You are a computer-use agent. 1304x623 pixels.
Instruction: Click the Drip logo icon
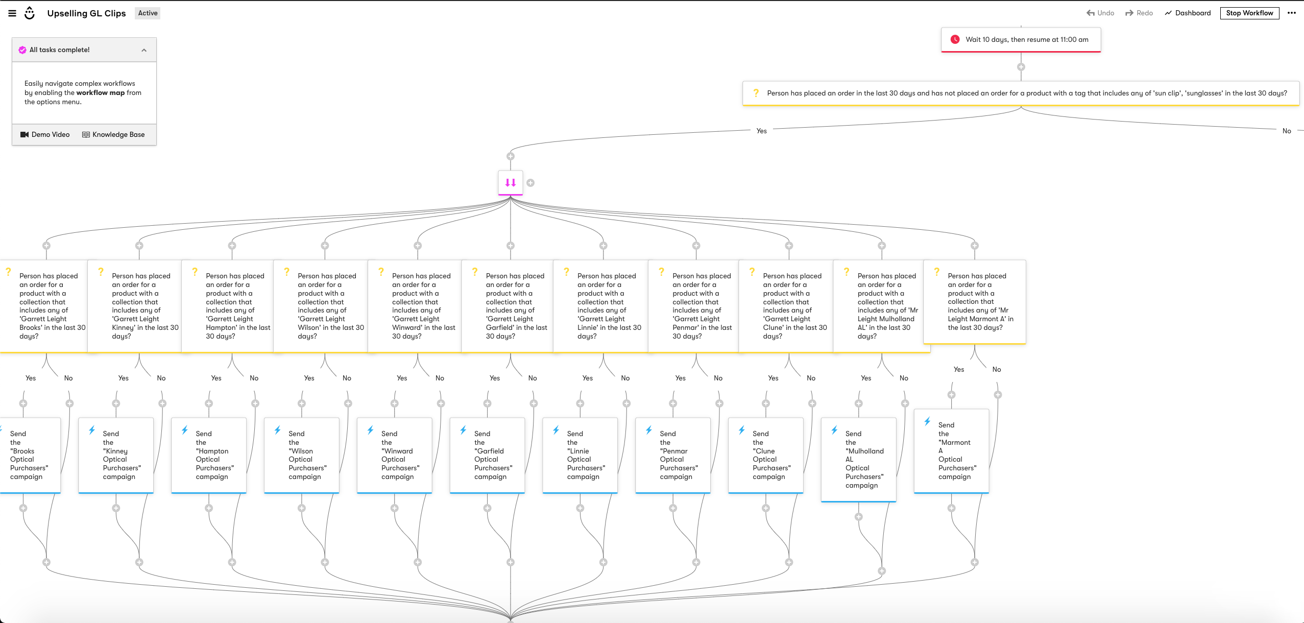point(30,13)
